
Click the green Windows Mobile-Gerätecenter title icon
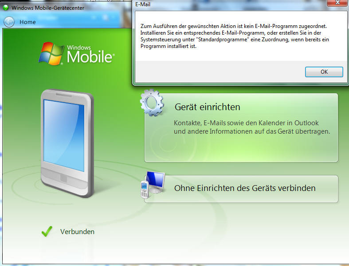click(x=6, y=8)
